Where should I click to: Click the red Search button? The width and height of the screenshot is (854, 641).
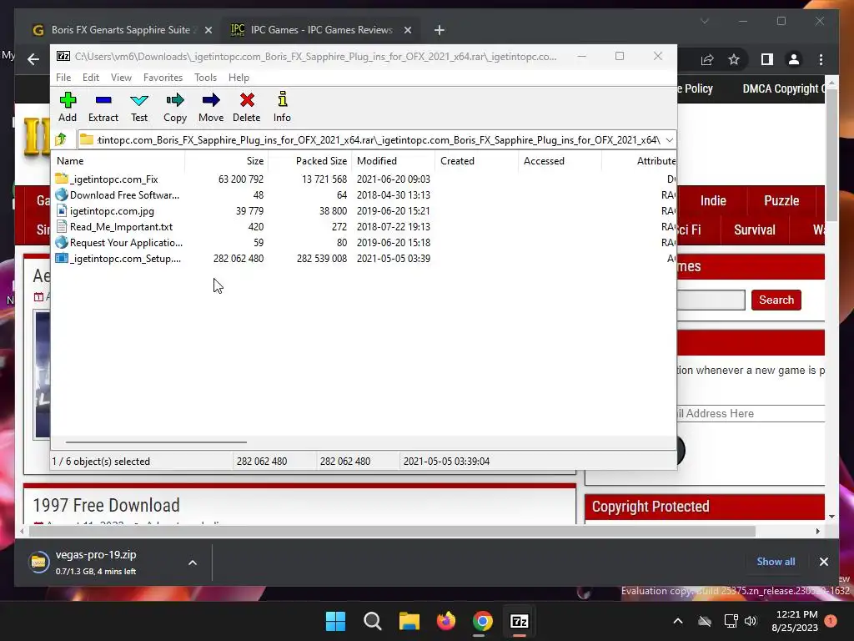tap(776, 300)
